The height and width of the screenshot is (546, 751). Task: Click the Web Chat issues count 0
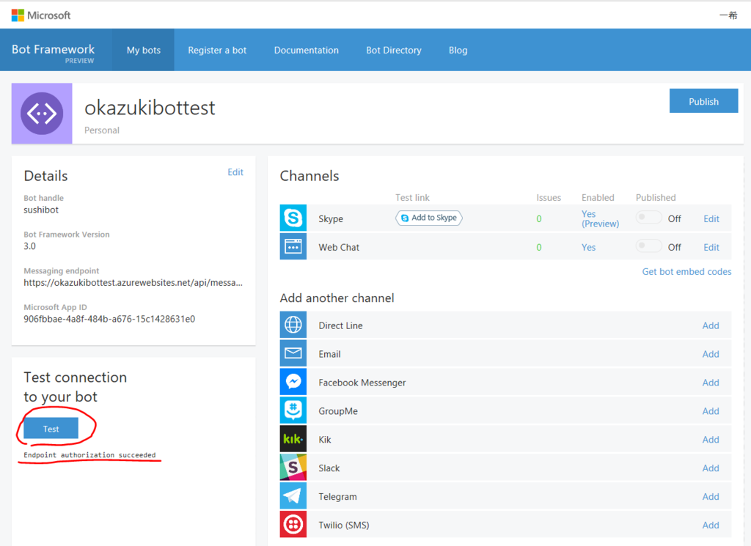click(539, 248)
